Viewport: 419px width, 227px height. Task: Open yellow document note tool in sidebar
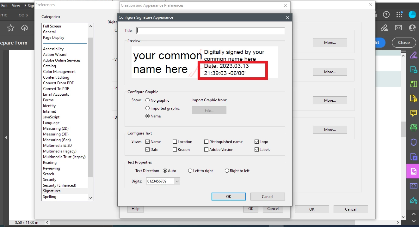pyautogui.click(x=413, y=98)
